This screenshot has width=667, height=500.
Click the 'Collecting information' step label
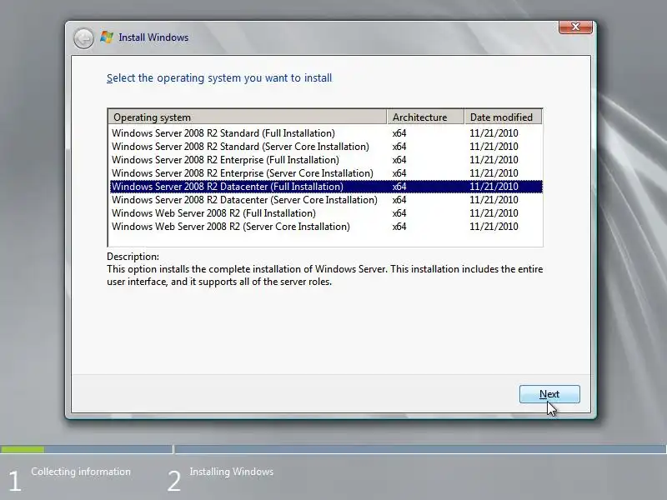pos(81,472)
